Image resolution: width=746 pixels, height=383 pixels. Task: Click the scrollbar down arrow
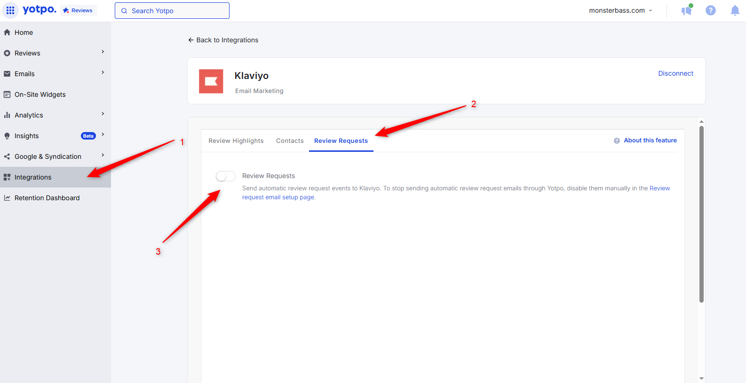click(701, 378)
